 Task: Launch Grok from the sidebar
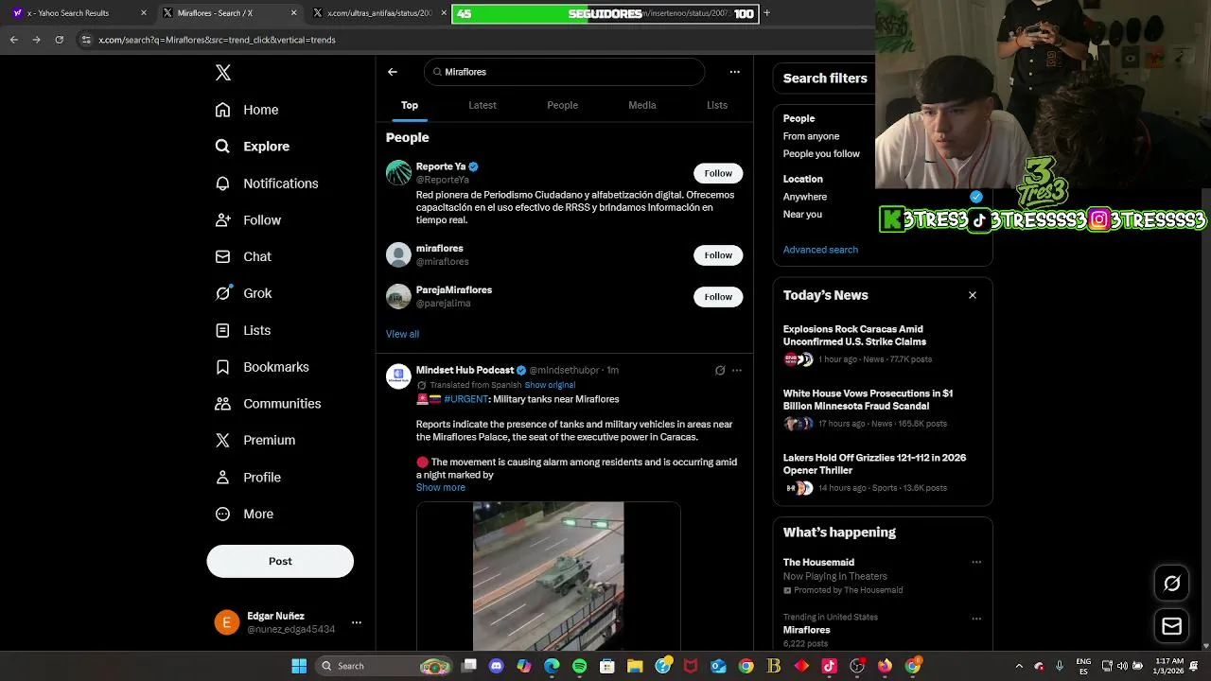click(x=243, y=293)
